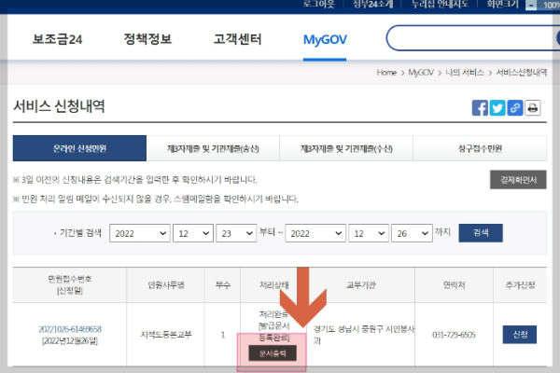The height and width of the screenshot is (373, 560).
Task: Click 처리상태 column header
Action: tap(273, 284)
